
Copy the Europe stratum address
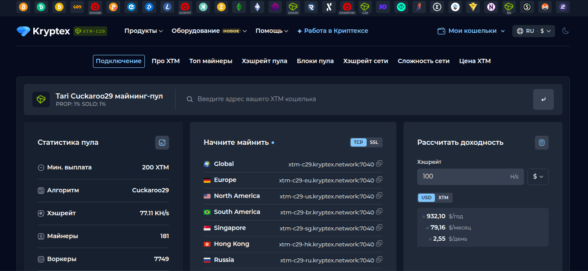pos(379,180)
